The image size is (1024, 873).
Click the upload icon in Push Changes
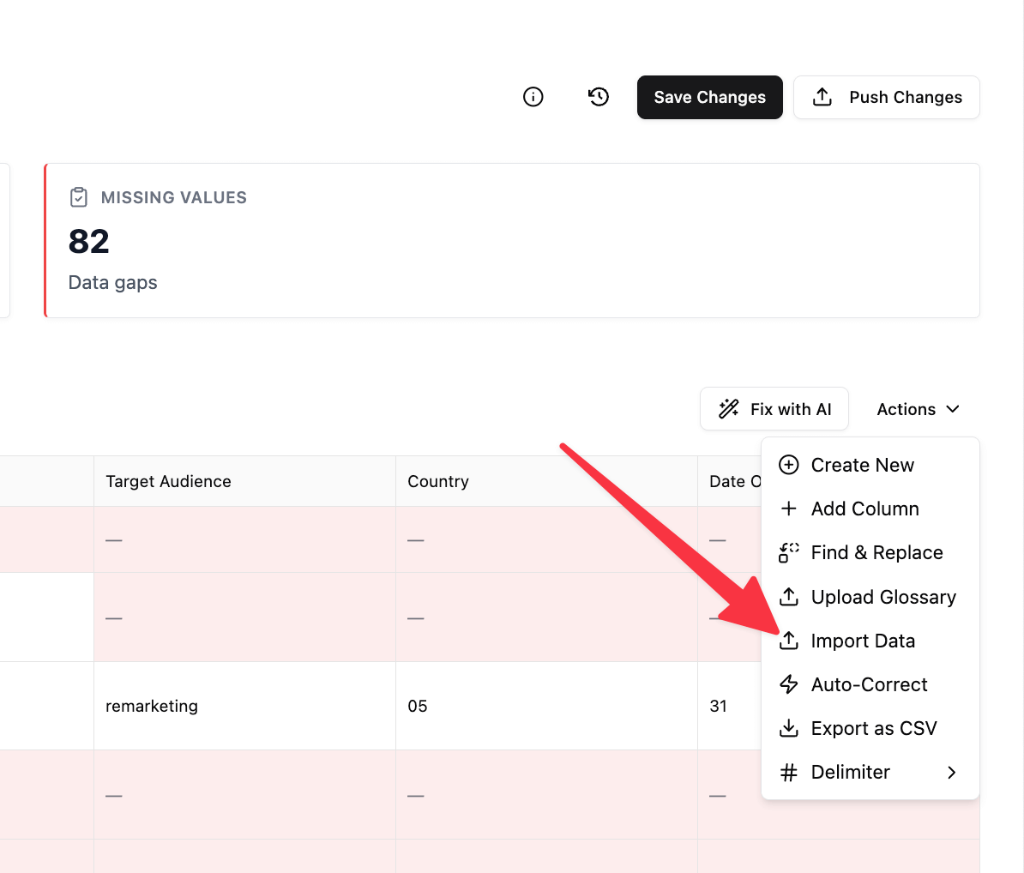tap(822, 97)
